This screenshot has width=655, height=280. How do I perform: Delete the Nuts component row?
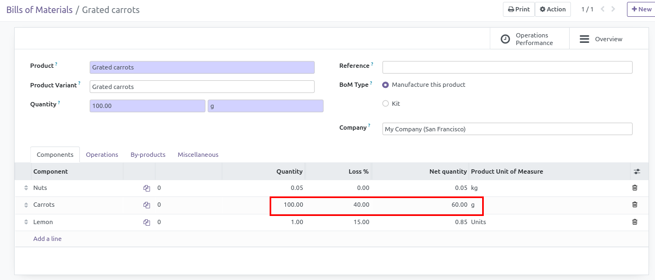(x=634, y=188)
